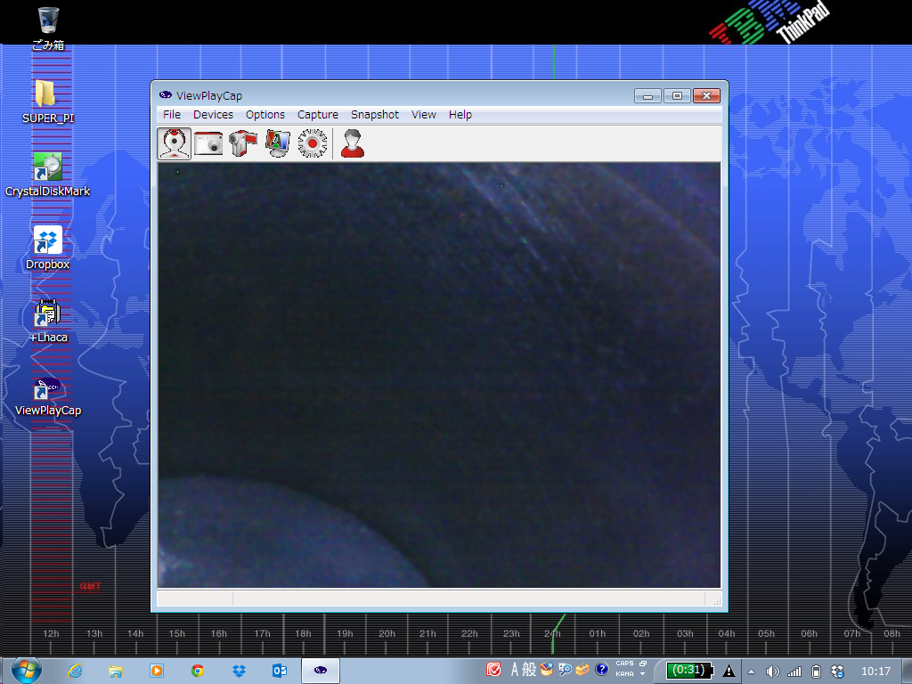Click the red record gear icon
Viewport: 912px width, 684px height.
tap(313, 143)
